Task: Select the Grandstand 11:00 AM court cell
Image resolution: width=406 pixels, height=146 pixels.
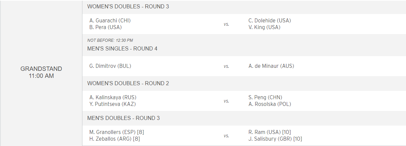Action: pos(41,72)
